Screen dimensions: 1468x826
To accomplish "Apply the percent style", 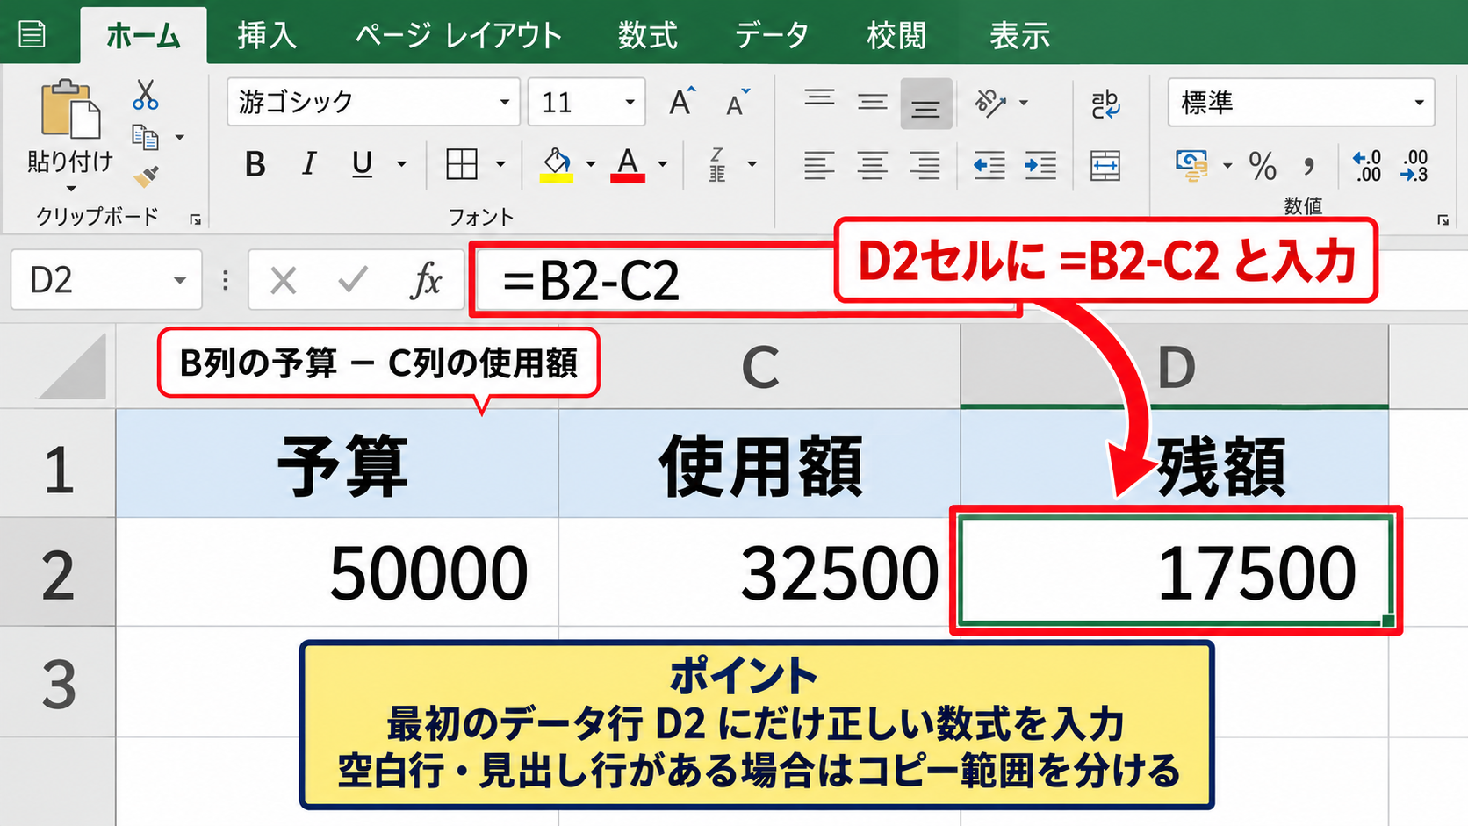I will point(1263,165).
